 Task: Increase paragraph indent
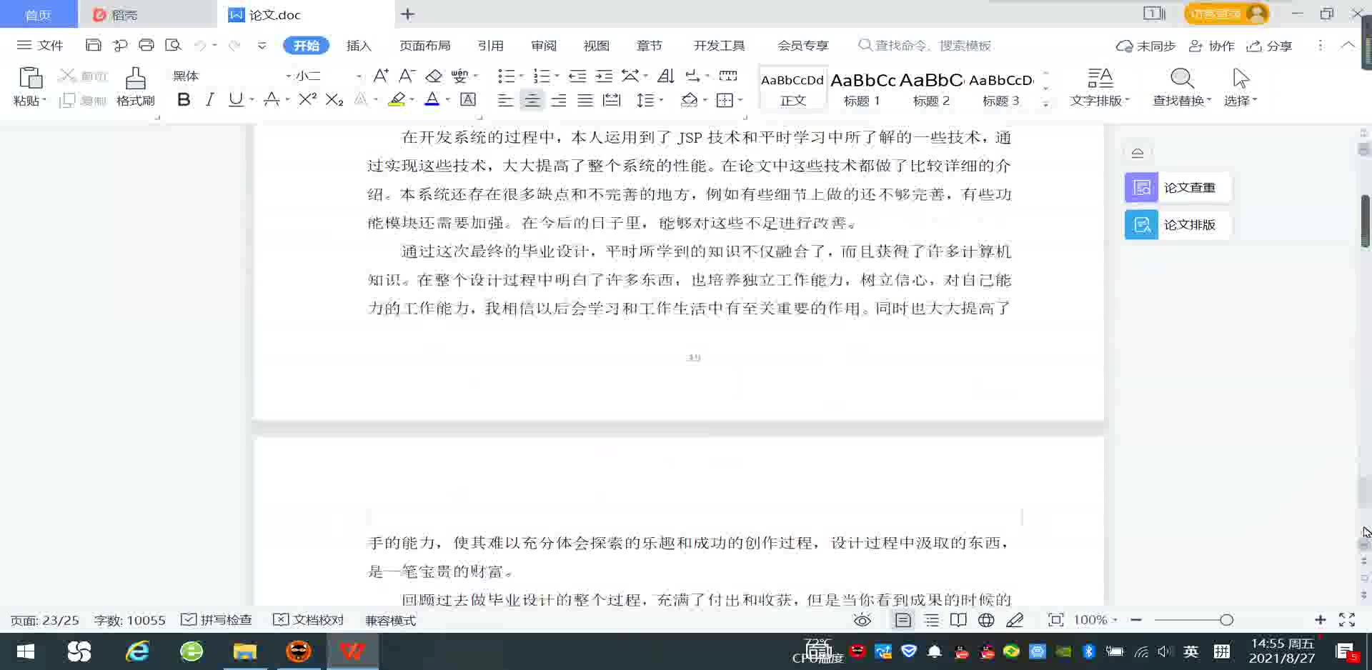pyautogui.click(x=604, y=76)
